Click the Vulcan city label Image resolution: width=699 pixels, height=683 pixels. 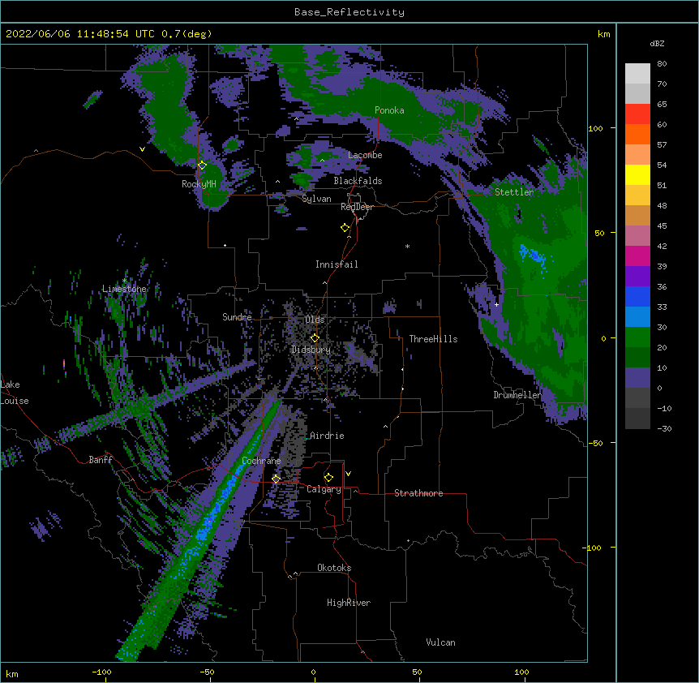click(x=440, y=642)
